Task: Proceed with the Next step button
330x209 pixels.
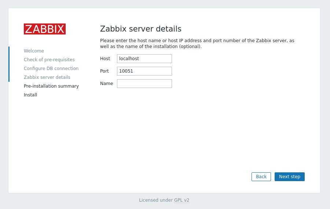Action: click(289, 177)
